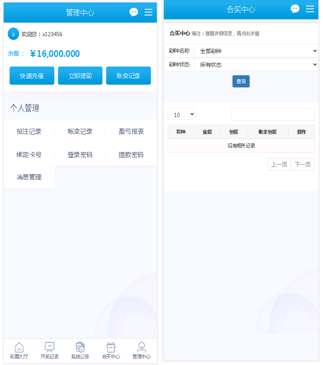Viewport: 323px width, 365px height.
Task: Select 盈亏报表 in 个人管理
Action: tap(131, 132)
